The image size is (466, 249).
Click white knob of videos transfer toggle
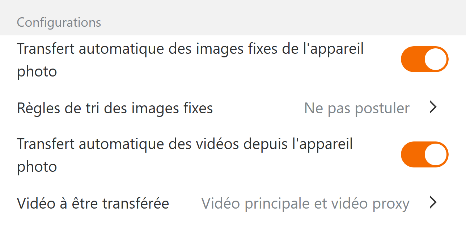[436, 154]
